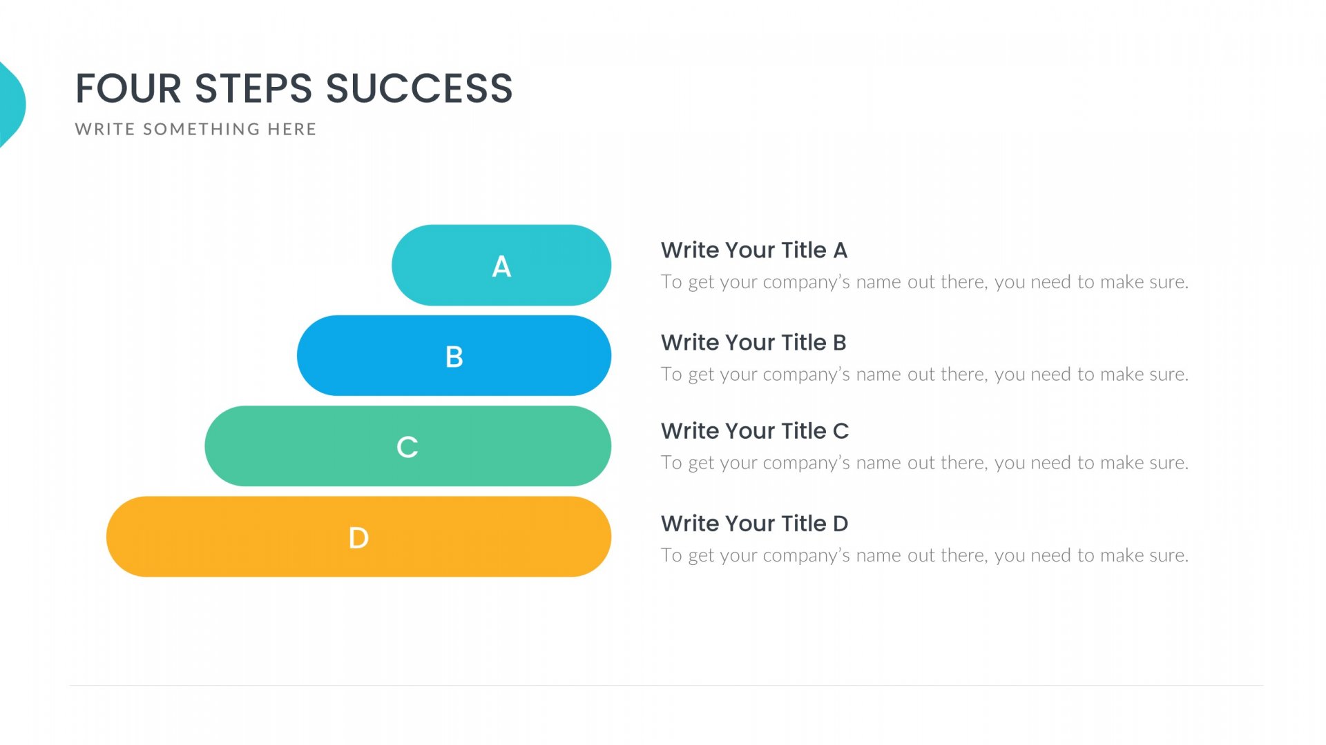Screen dimensions: 1326x745
Task: Click the letter B inside blue shape
Action: [x=454, y=357]
